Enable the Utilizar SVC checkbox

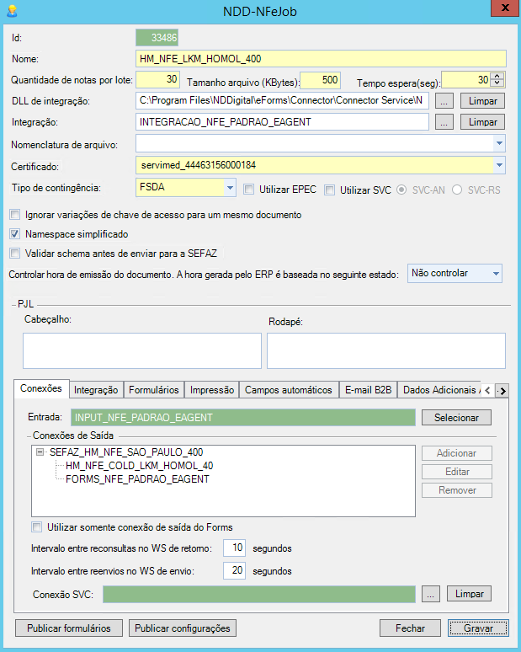pos(329,190)
